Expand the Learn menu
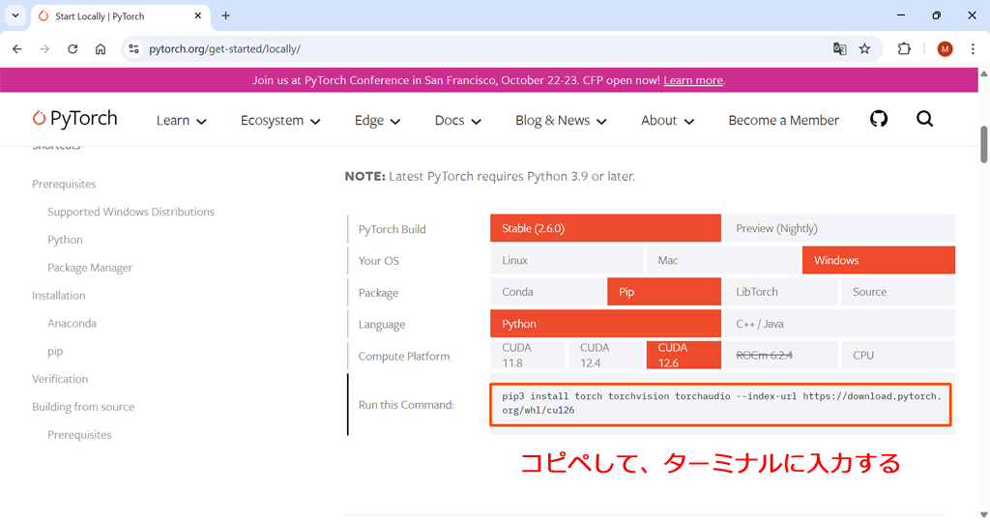 tap(181, 121)
